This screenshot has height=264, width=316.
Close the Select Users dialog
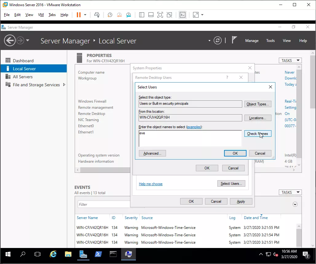click(x=271, y=87)
